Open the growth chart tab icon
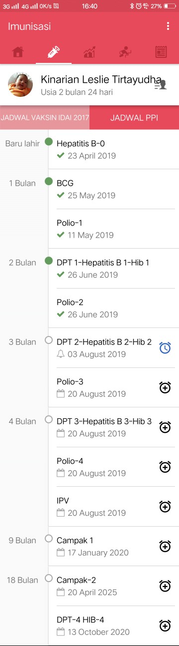Screen dimensions: 179x646 click(89, 52)
